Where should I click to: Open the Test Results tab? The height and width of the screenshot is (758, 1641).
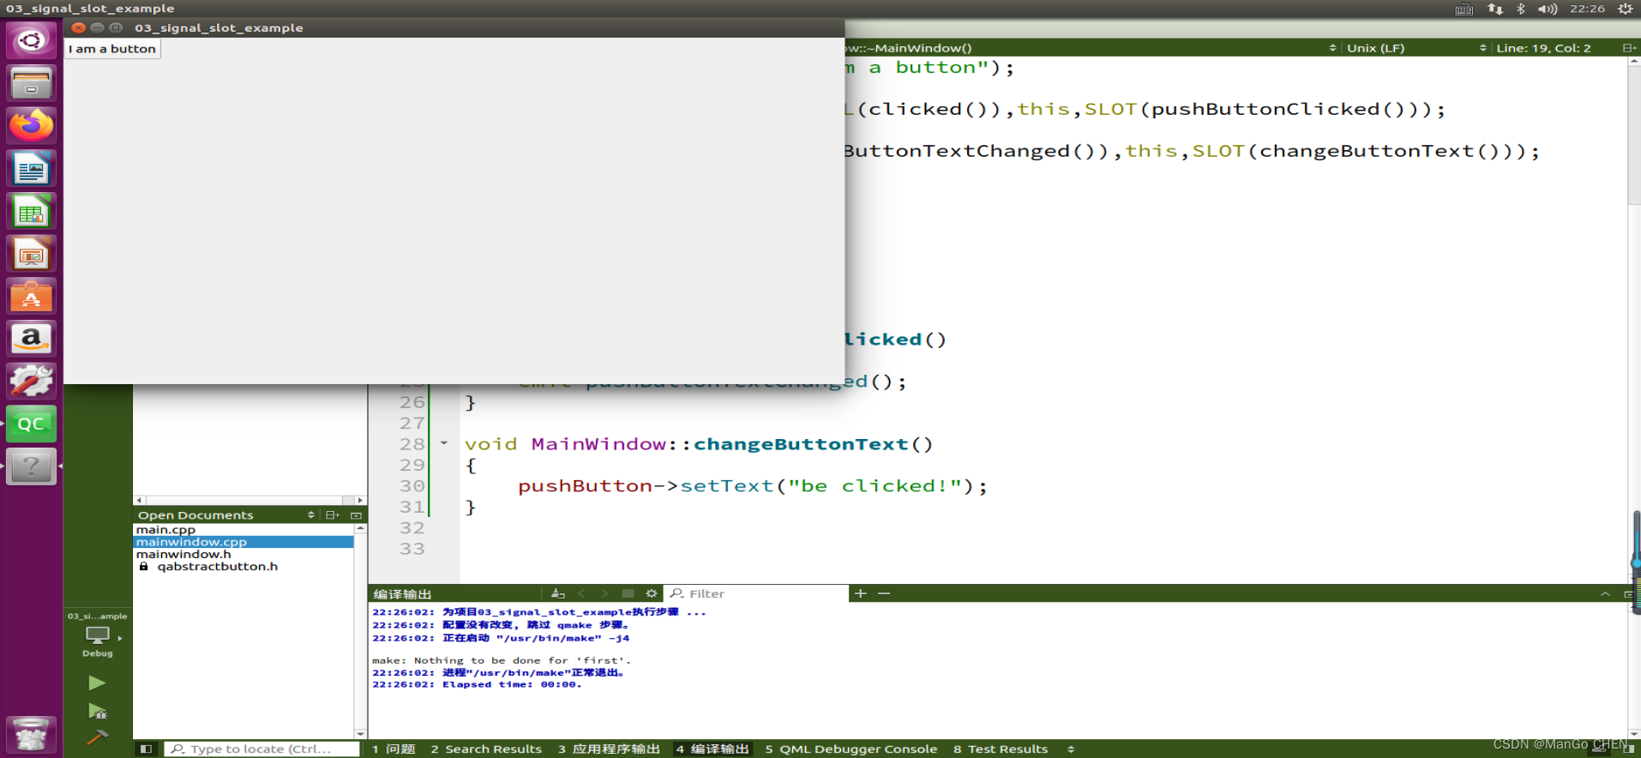click(x=1001, y=749)
